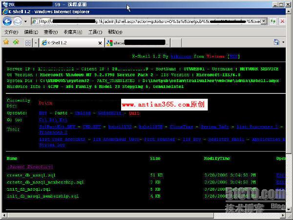Click the create_db_mssql_membership.sql file name
This screenshot has height=220, width=293.
coord(45,182)
